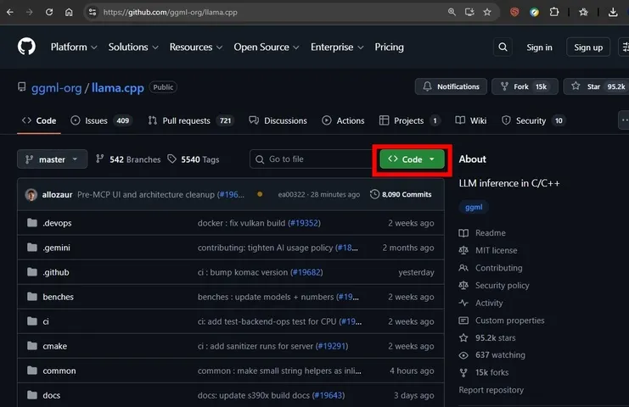
Task: Click the history clock icon by Commits
Action: pyautogui.click(x=374, y=194)
